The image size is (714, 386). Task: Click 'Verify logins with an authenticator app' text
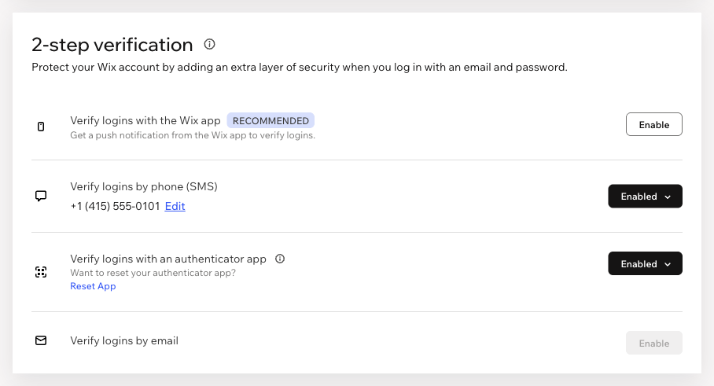click(x=168, y=259)
